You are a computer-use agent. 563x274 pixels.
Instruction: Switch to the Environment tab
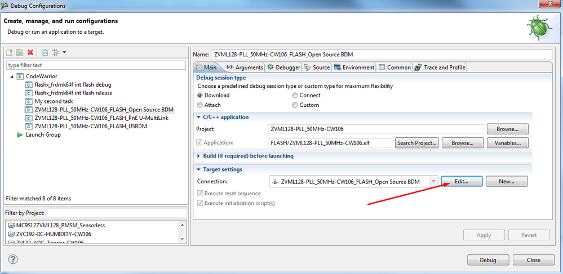click(x=354, y=68)
